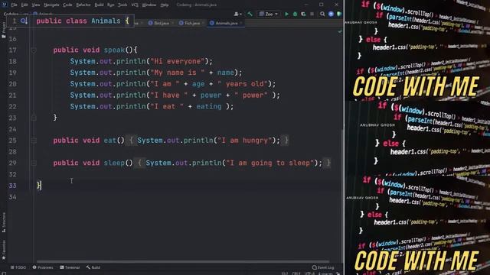Image resolution: width=490 pixels, height=275 pixels.
Task: Click the fold end marker on line 23
Action: (x=34, y=118)
